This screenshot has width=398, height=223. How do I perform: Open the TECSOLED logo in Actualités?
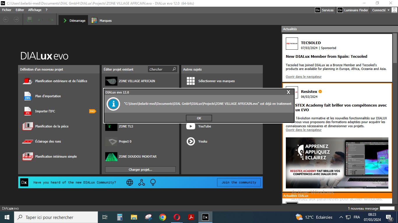292,44
